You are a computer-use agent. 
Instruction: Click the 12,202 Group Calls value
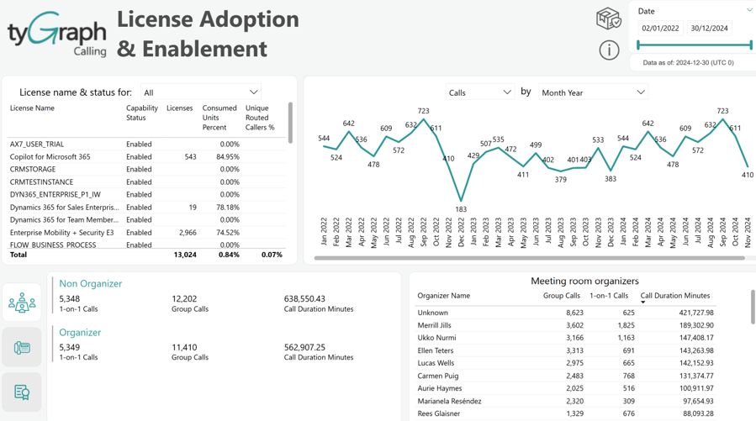click(x=184, y=298)
